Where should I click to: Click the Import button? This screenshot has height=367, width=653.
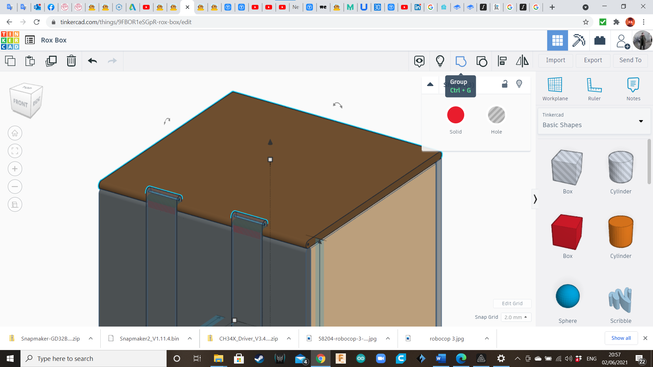coord(555,60)
